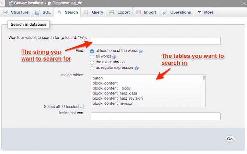Click the Import tab icon
The image size is (247, 154).
click(x=139, y=12)
